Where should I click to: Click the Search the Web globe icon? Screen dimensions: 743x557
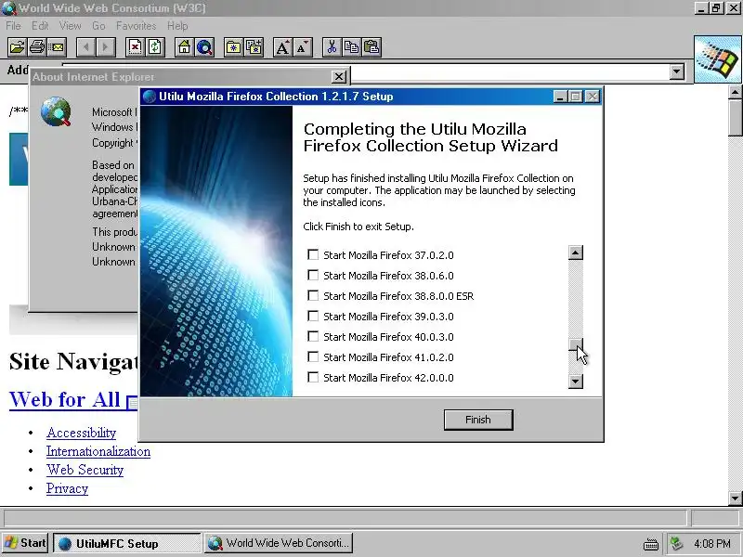(x=204, y=47)
